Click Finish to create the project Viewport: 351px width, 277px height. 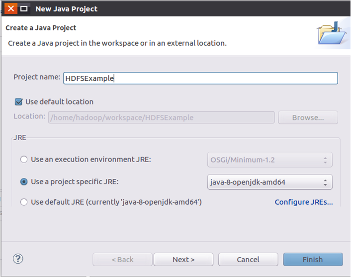[313, 259]
